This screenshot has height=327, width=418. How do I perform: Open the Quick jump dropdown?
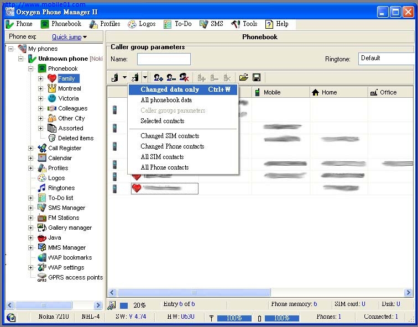69,37
